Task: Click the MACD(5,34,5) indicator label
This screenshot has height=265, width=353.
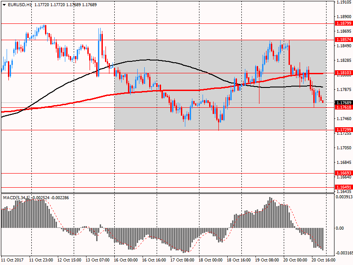Action: 16,198
